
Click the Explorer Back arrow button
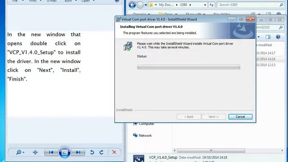click(132, 5)
